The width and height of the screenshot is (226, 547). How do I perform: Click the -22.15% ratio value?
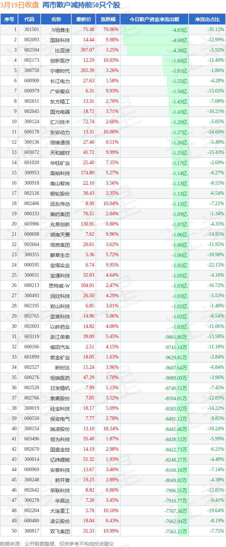tap(216, 265)
